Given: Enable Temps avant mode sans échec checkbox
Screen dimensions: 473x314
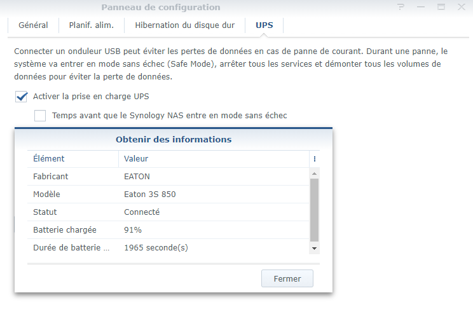Looking at the screenshot, I should pyautogui.click(x=41, y=116).
